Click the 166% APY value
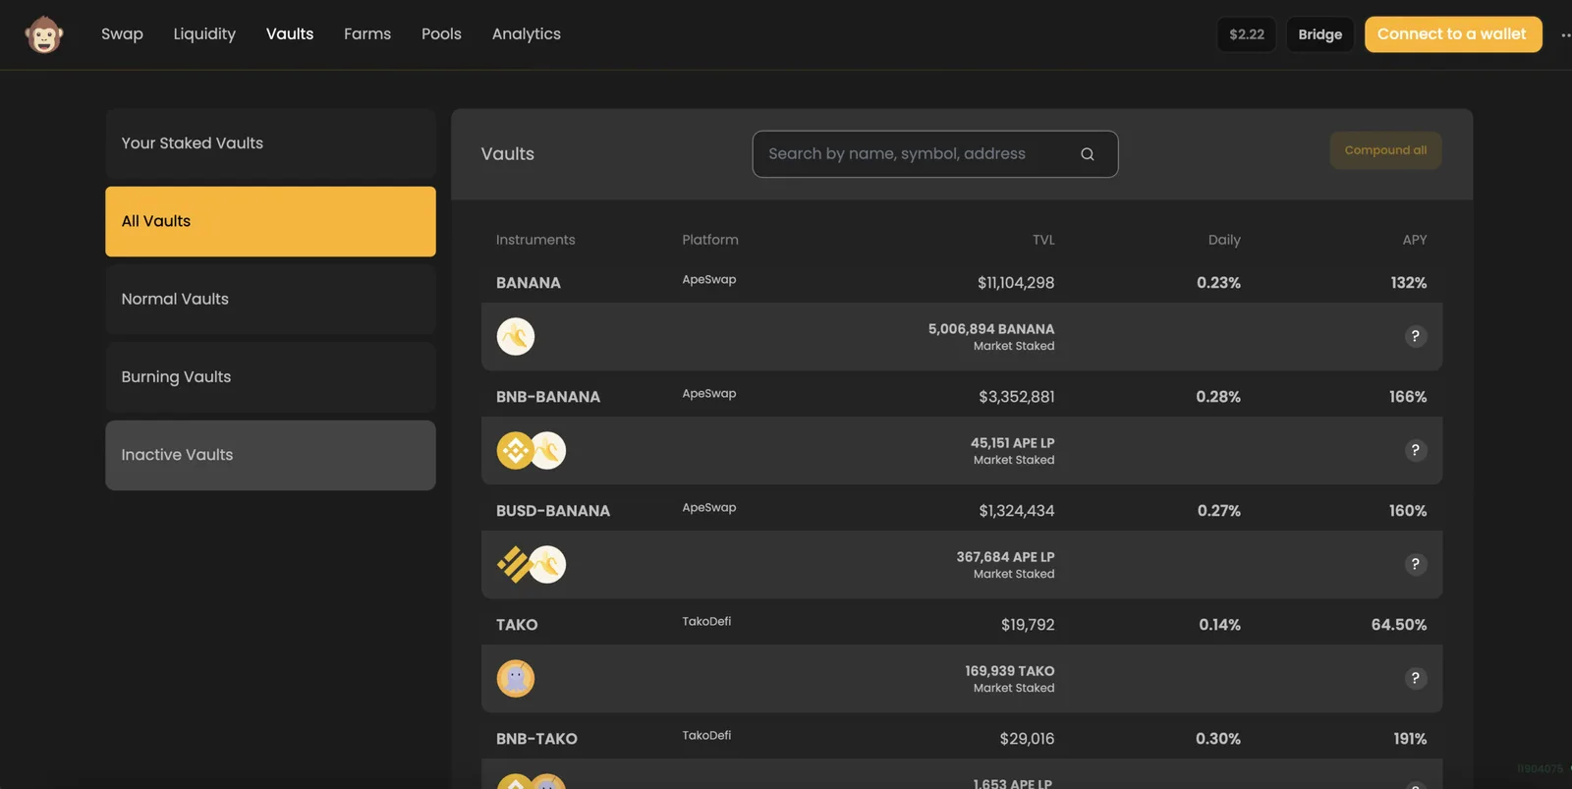The image size is (1572, 789). (x=1408, y=397)
